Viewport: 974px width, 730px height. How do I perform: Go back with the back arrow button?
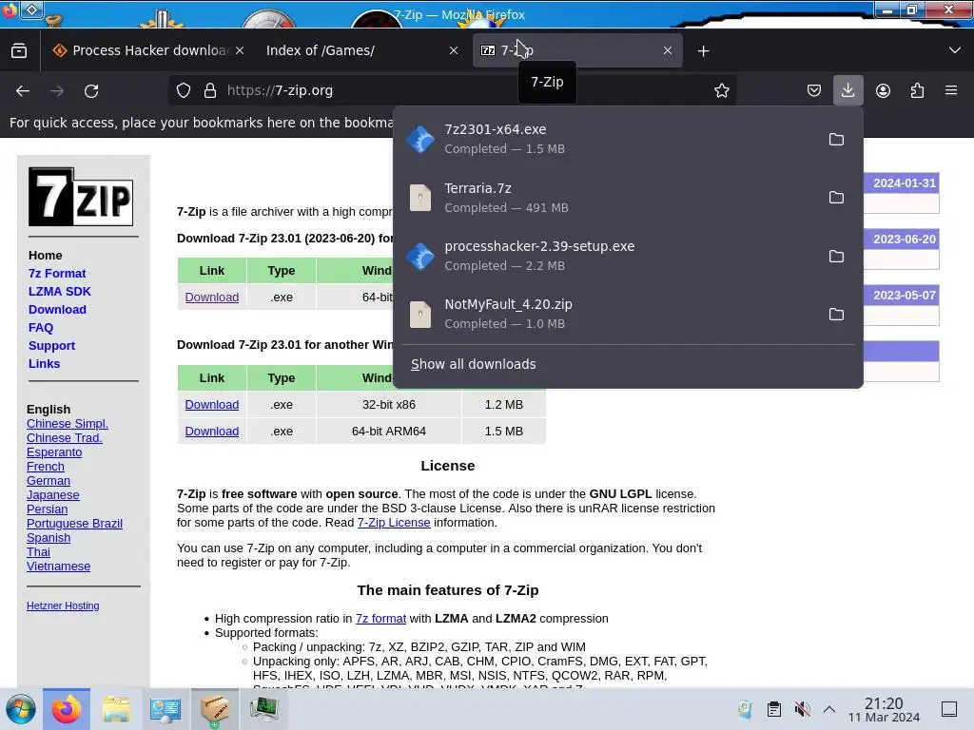(x=23, y=90)
